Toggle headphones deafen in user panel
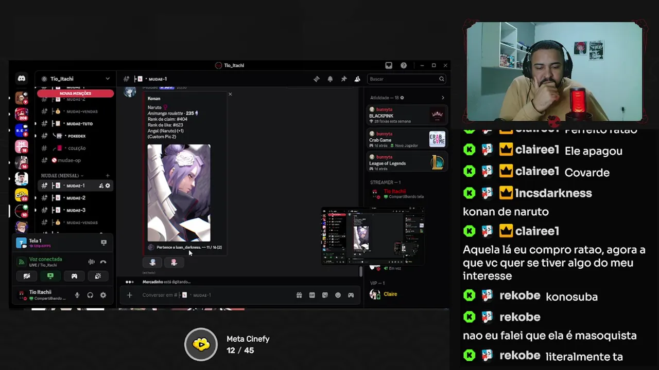Image resolution: width=659 pixels, height=370 pixels. pos(90,295)
